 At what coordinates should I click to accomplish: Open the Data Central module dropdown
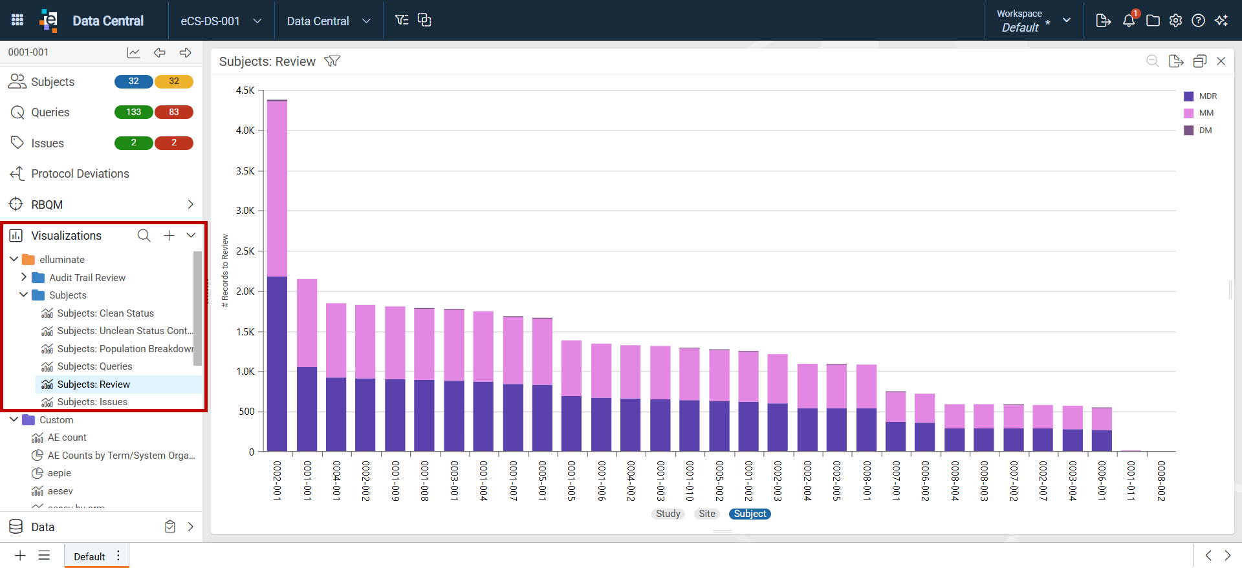click(x=329, y=21)
